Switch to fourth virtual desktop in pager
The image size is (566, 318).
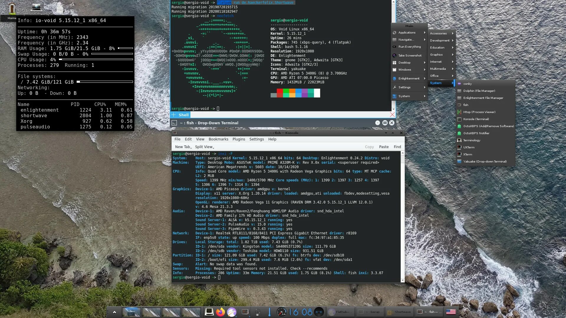tap(191, 312)
